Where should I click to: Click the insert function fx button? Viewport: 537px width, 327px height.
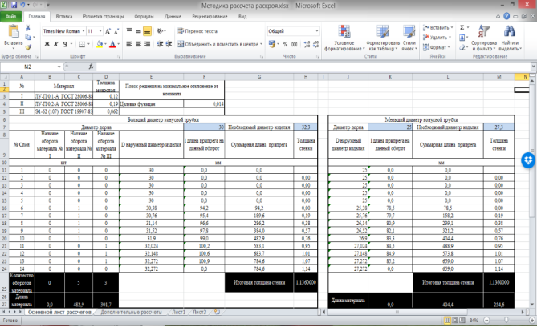pyautogui.click(x=91, y=67)
